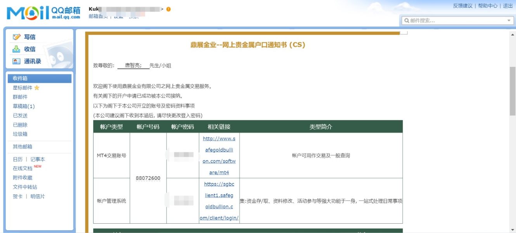The height and width of the screenshot is (233, 516).
Task: Open 文件中转站 in sidebar
Action: (25, 187)
